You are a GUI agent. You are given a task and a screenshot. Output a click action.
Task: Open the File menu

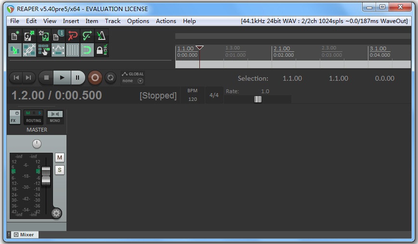pyautogui.click(x=14, y=21)
